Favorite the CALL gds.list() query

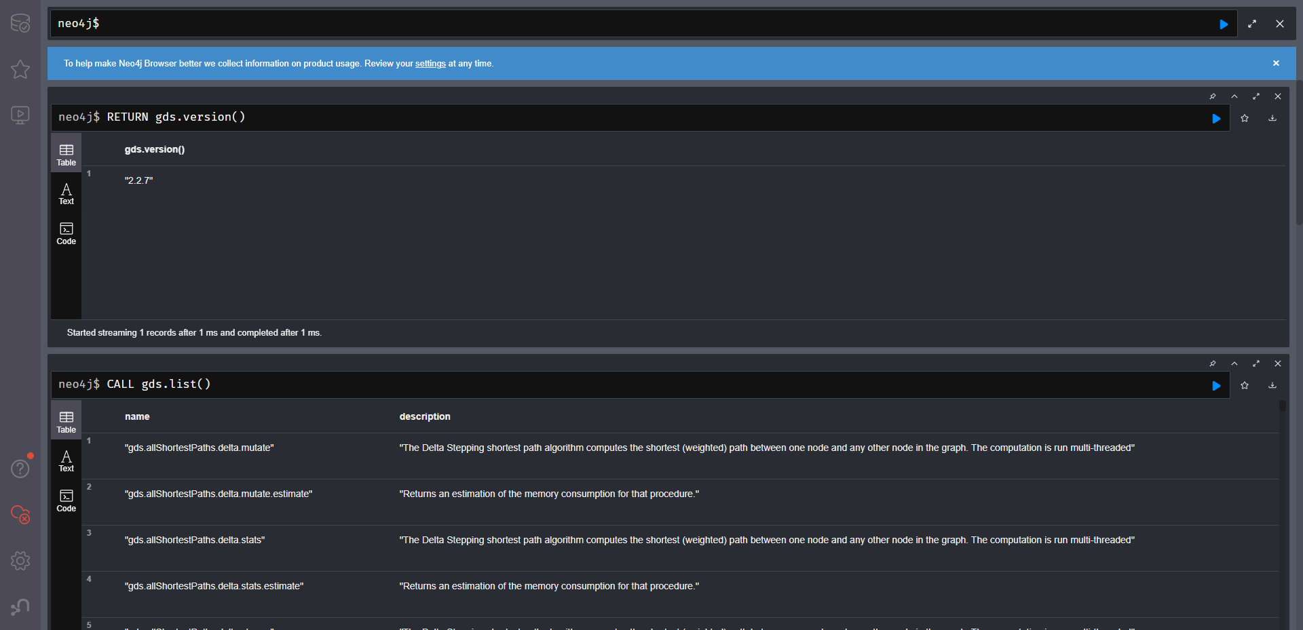[1245, 385]
